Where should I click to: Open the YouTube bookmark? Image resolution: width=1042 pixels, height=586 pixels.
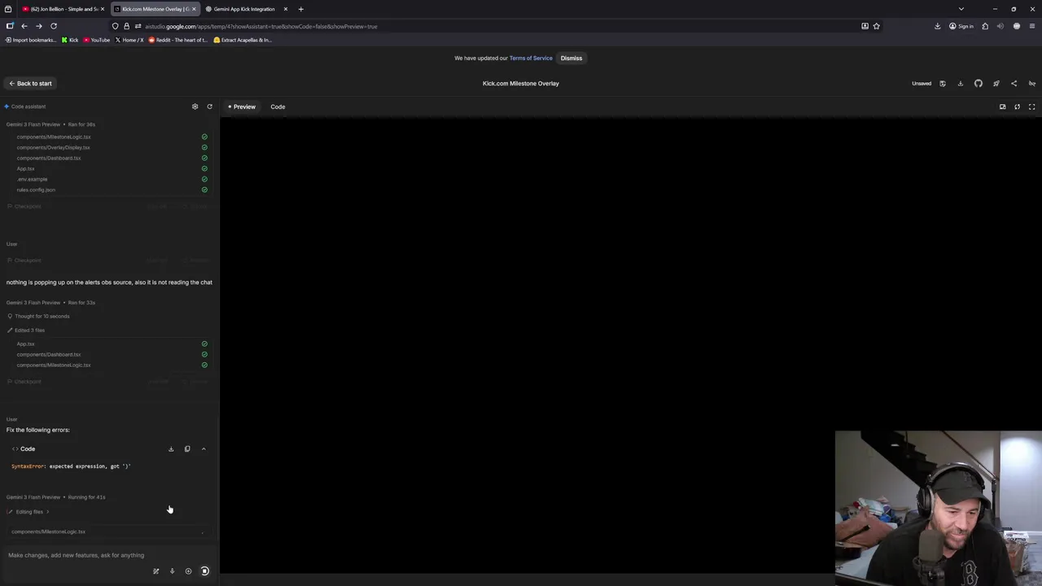click(x=96, y=40)
